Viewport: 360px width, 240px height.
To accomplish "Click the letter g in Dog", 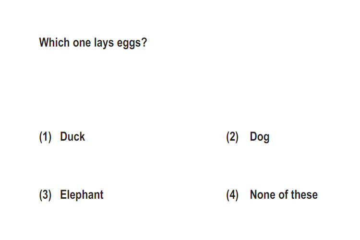I will click(x=266, y=139).
